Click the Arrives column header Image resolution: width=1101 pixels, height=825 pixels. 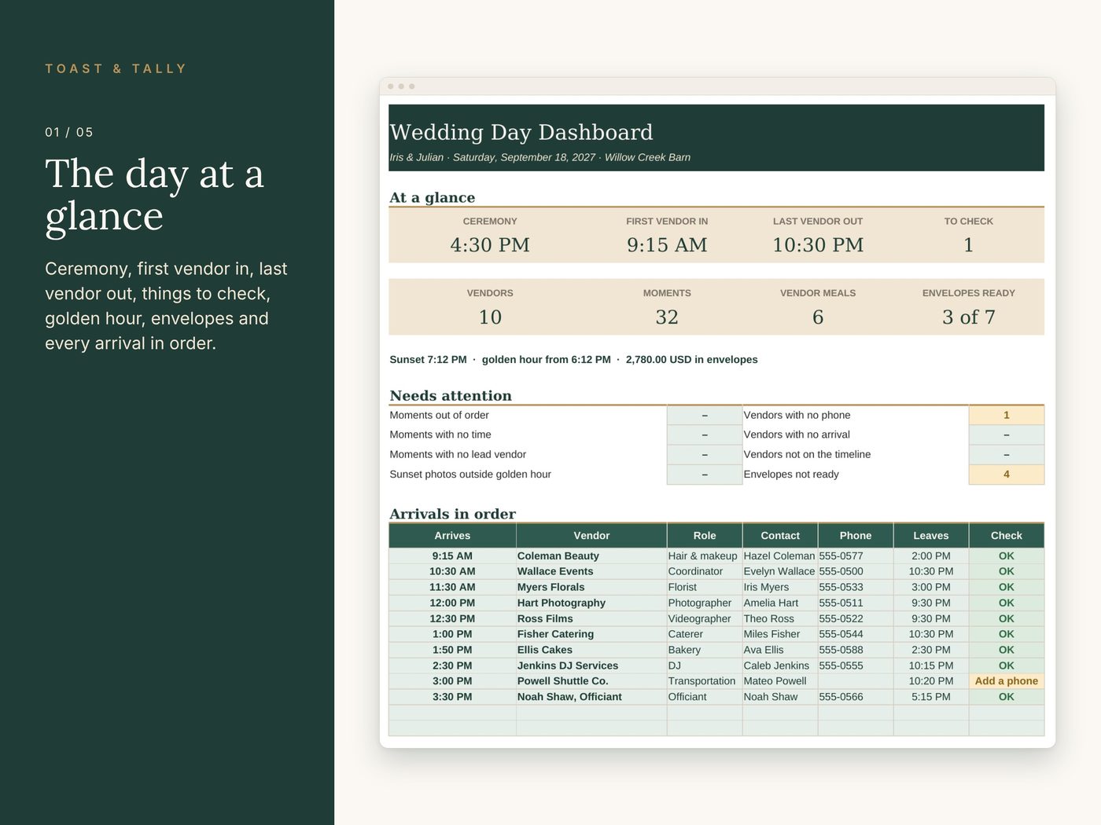coord(452,536)
